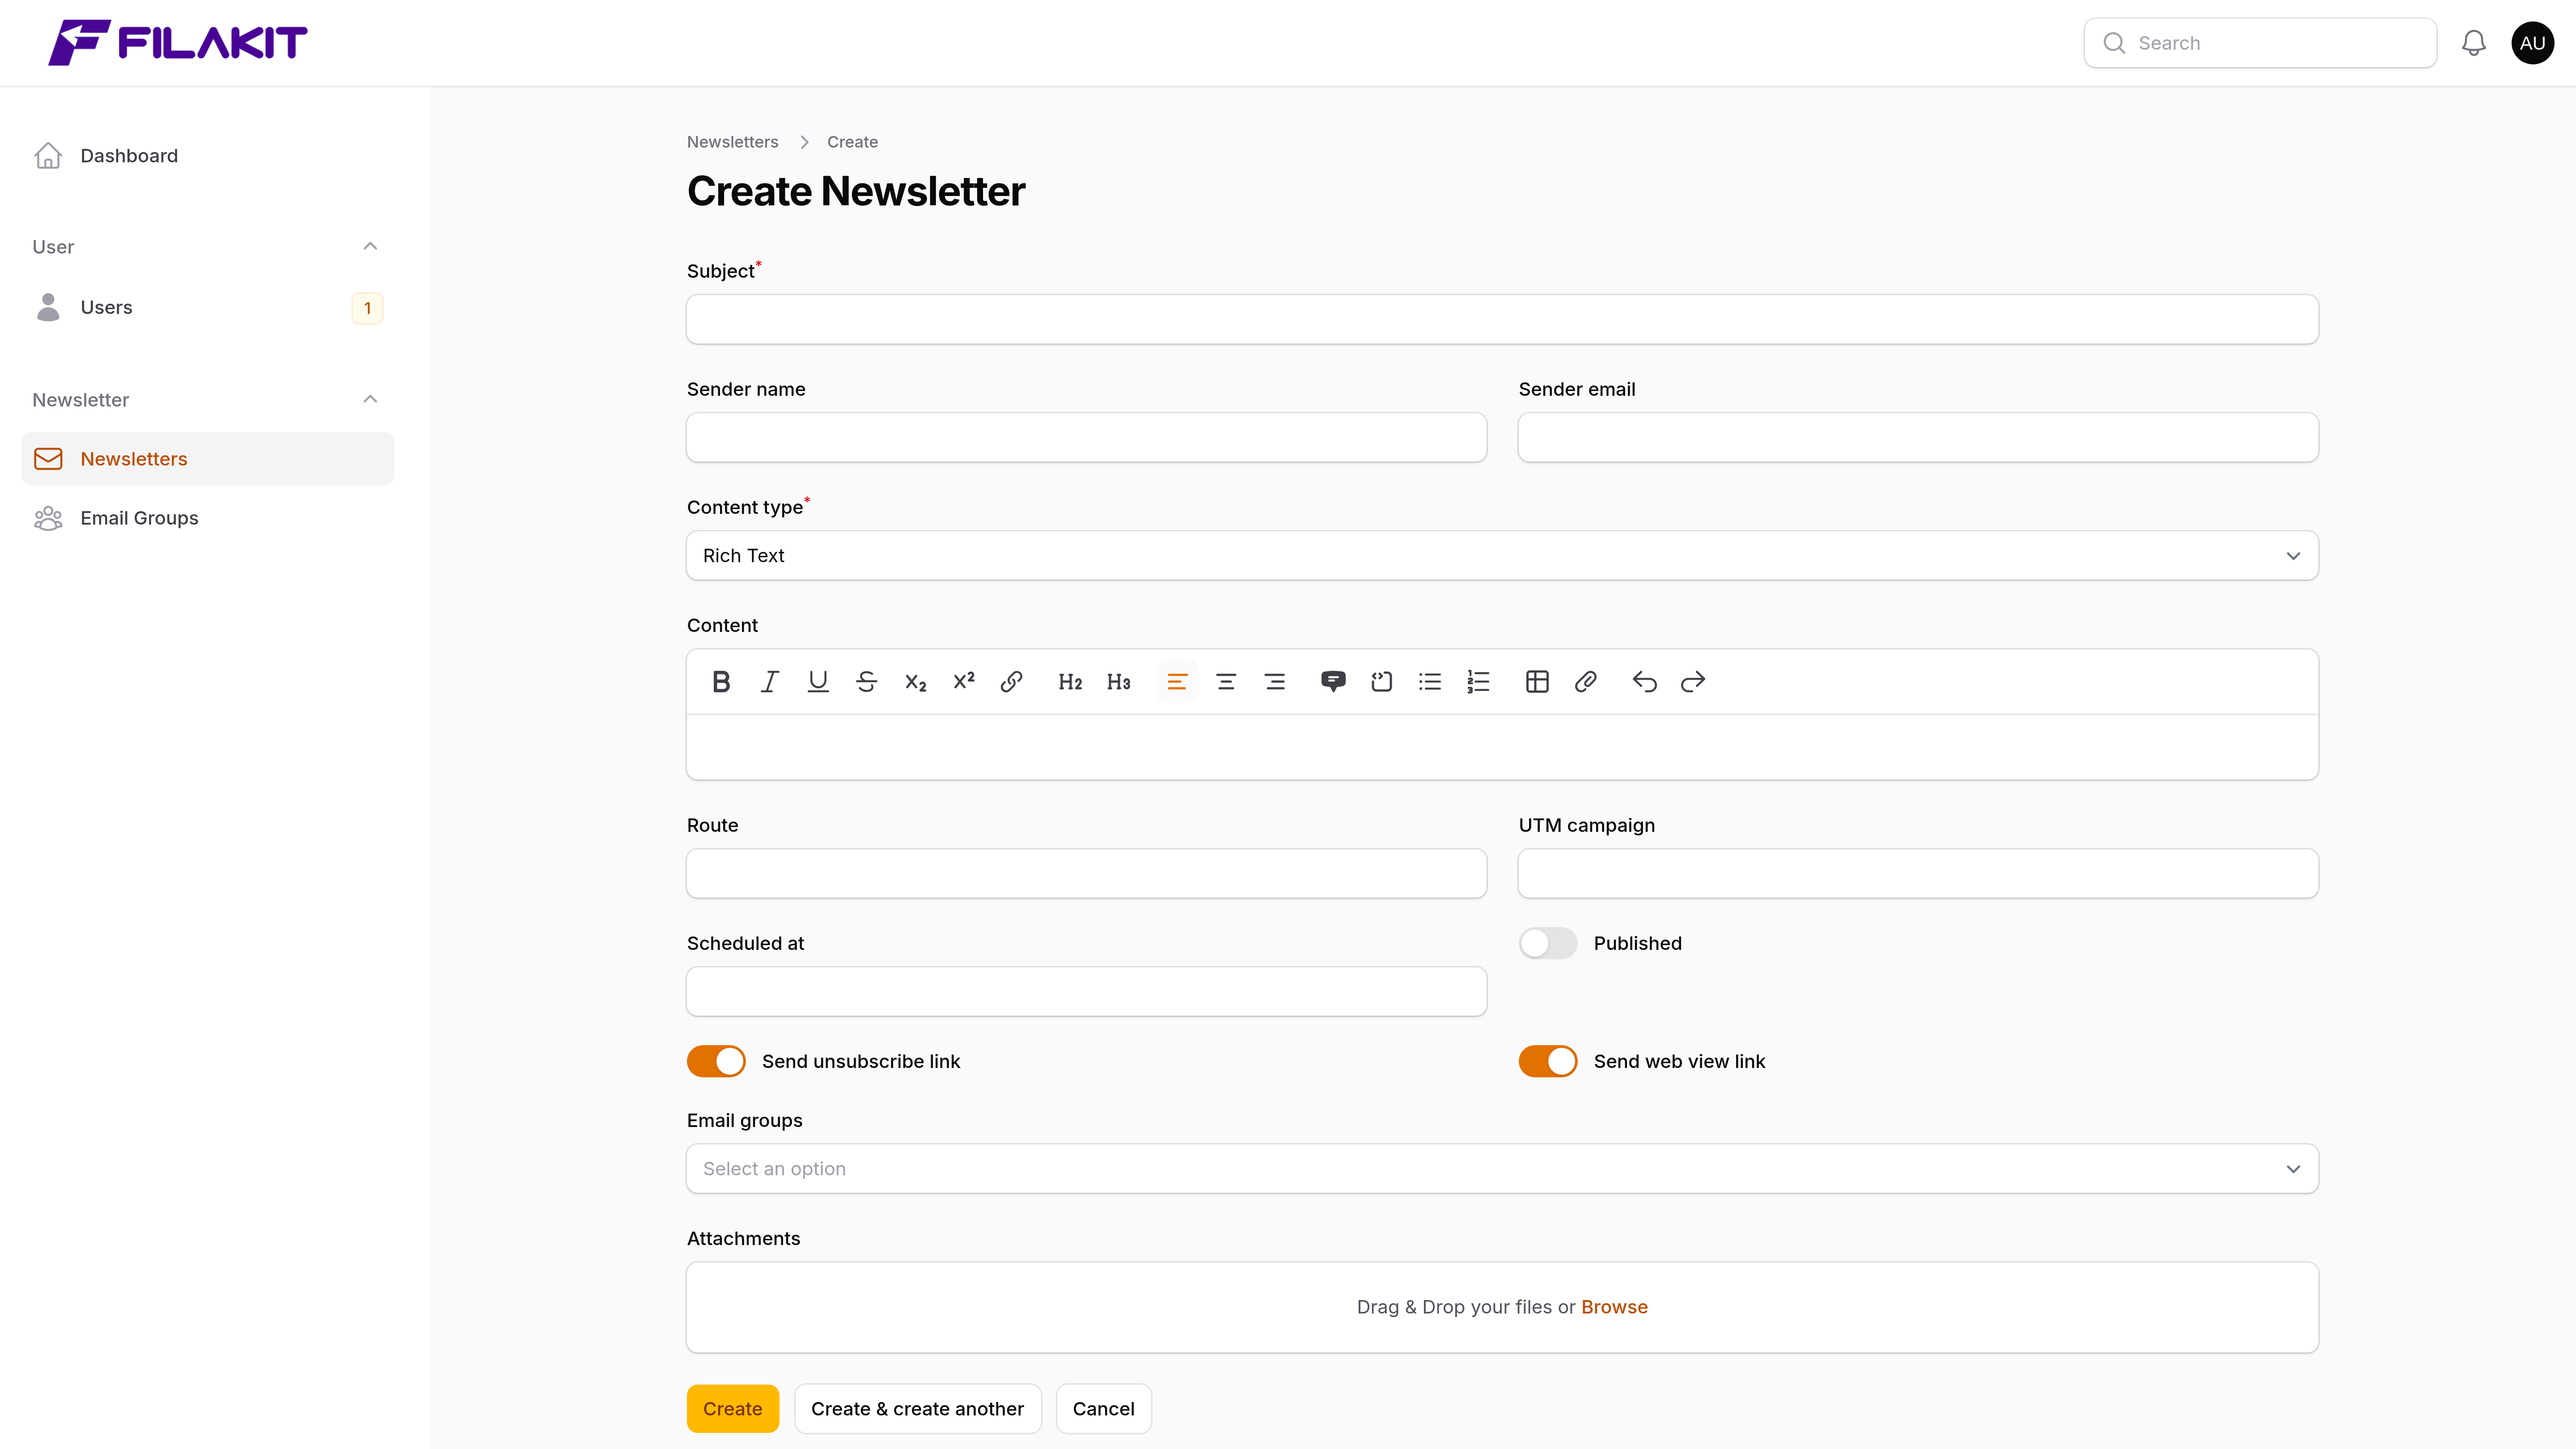Screen dimensions: 2576x1449
Task: Apply underline formatting in the editor toolbar
Action: click(818, 682)
